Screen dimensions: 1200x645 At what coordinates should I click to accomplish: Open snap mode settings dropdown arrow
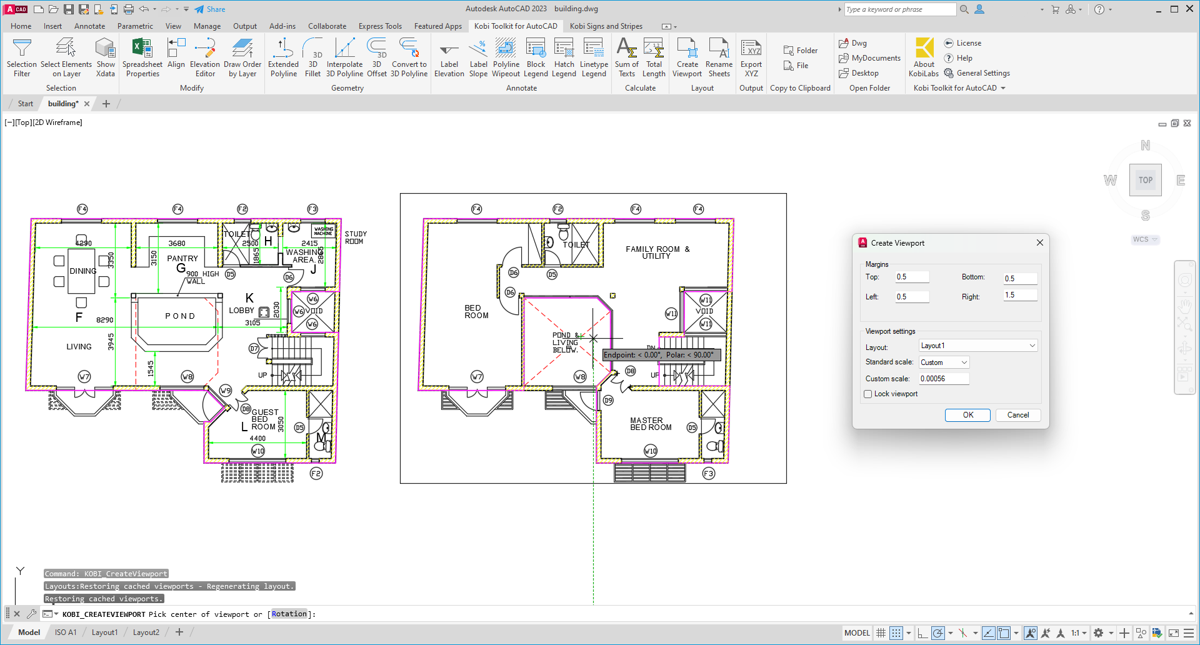tap(908, 633)
